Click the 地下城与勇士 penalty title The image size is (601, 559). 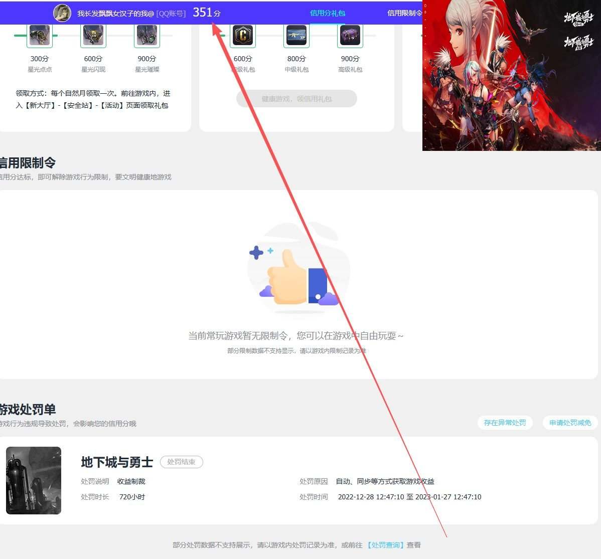point(117,462)
